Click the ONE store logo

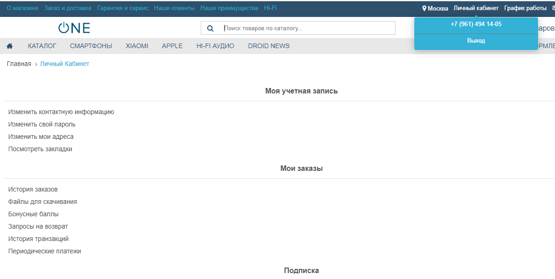(74, 28)
